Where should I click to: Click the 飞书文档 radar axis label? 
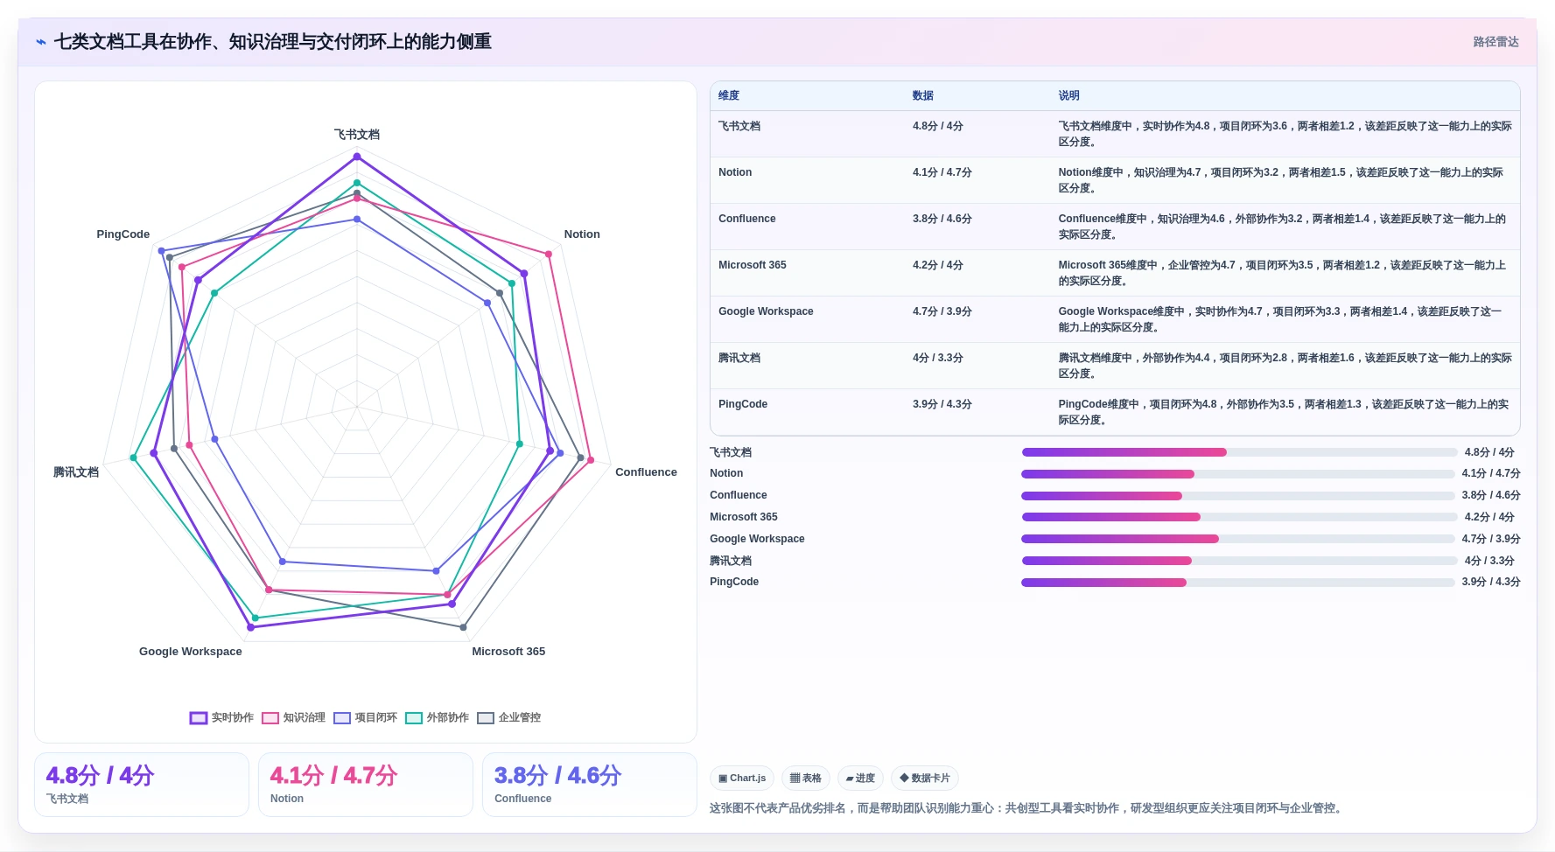click(x=357, y=135)
